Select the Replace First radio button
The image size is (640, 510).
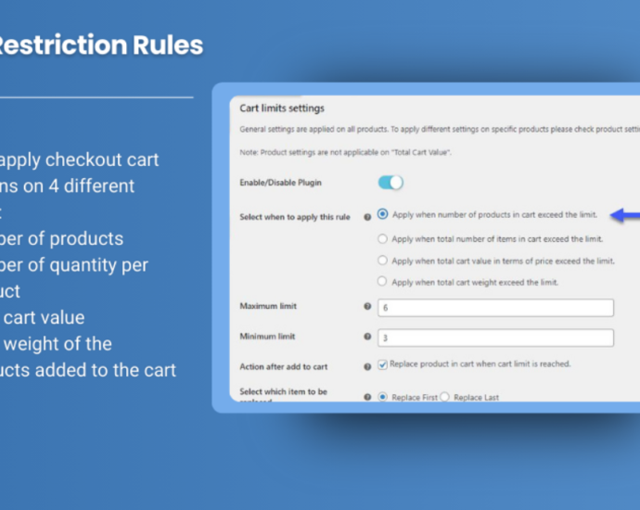coord(383,397)
